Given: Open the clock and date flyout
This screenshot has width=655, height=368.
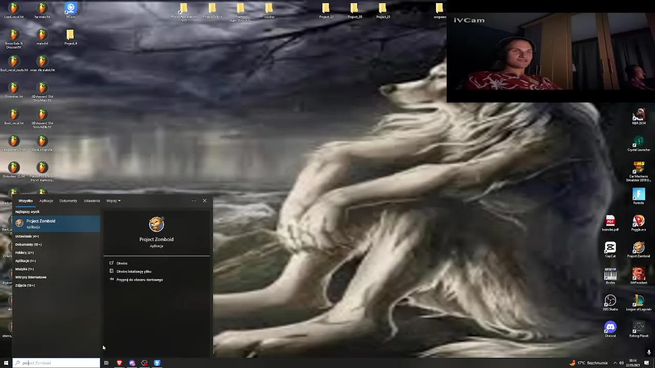Looking at the screenshot, I should pos(634,363).
